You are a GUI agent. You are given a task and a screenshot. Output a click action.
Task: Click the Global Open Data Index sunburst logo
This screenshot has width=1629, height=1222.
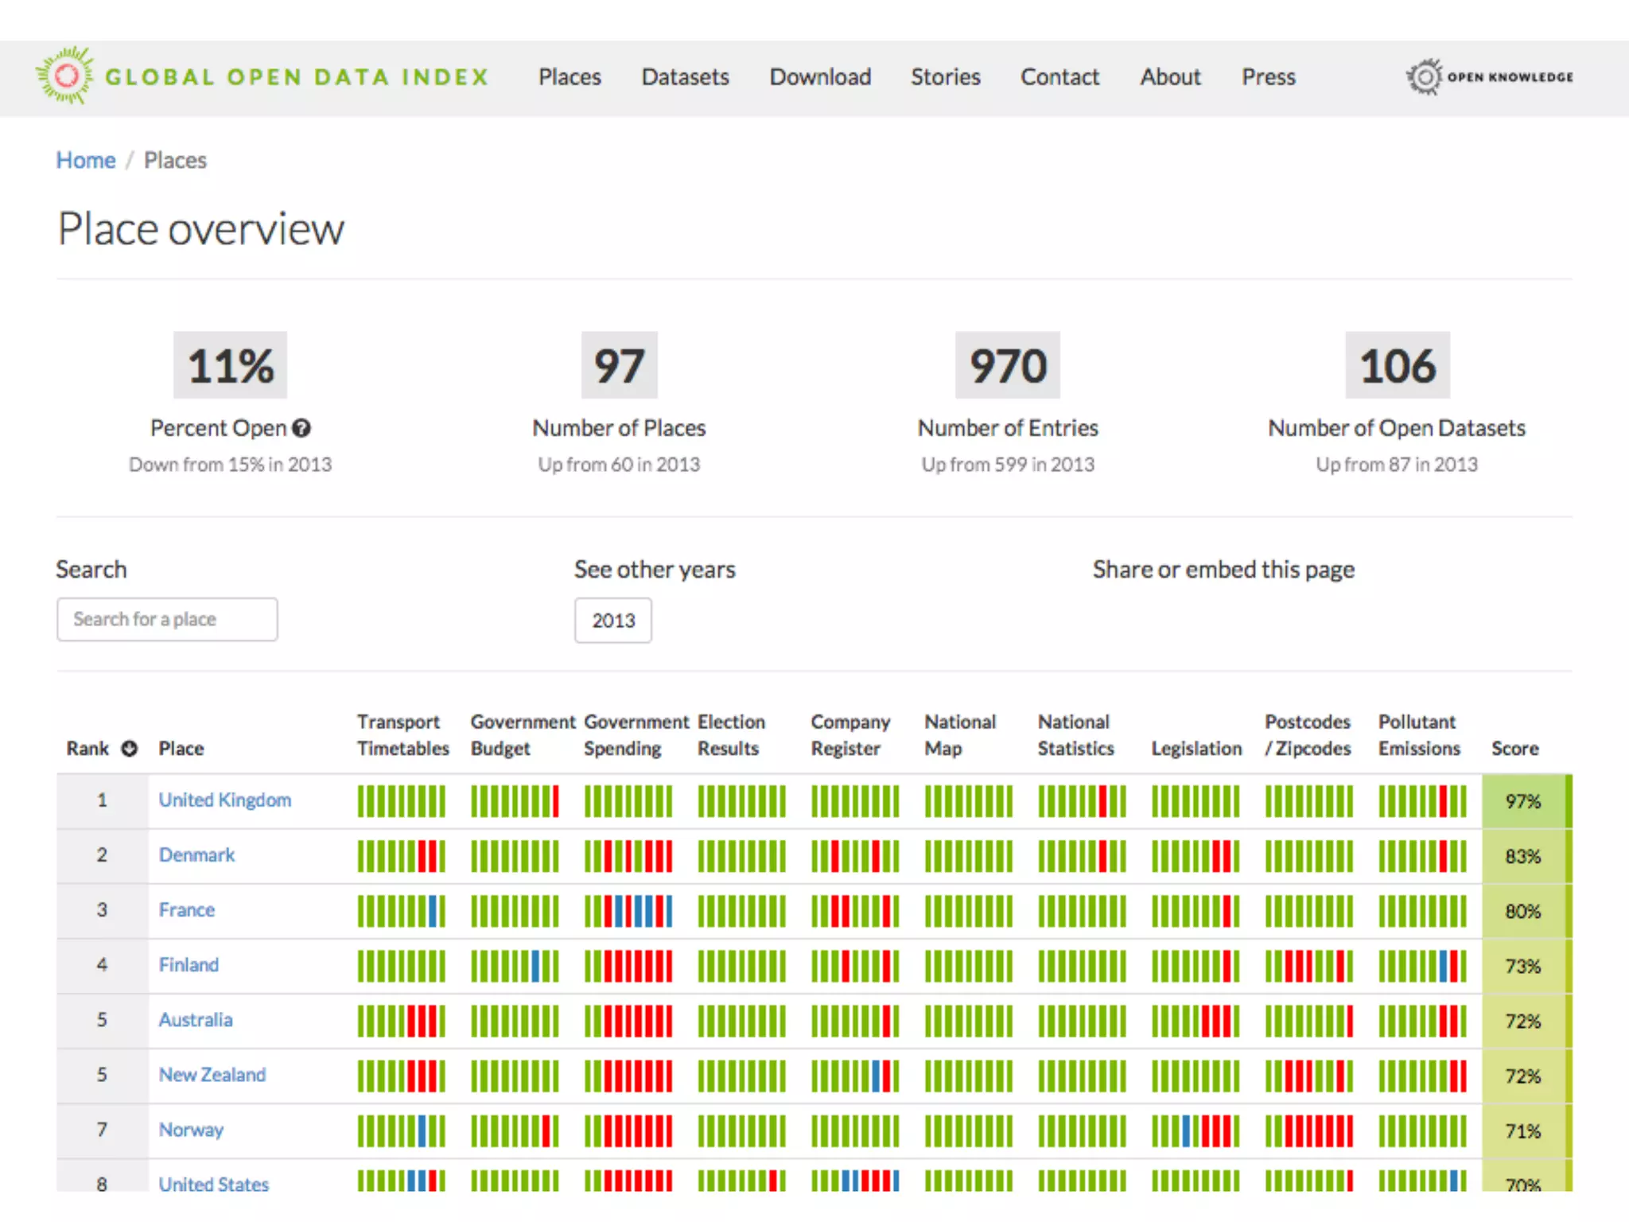(65, 76)
